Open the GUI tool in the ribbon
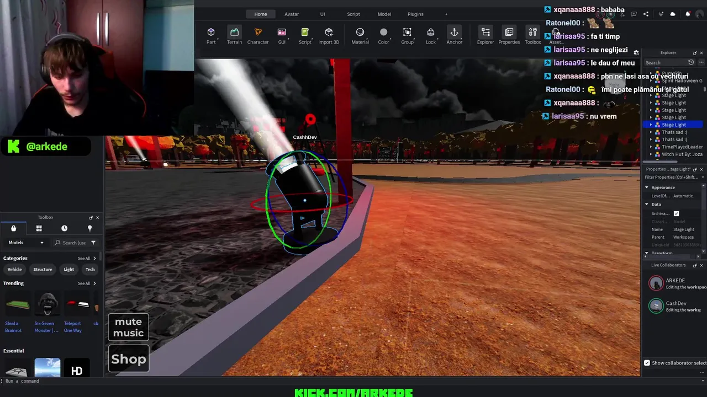 click(282, 35)
